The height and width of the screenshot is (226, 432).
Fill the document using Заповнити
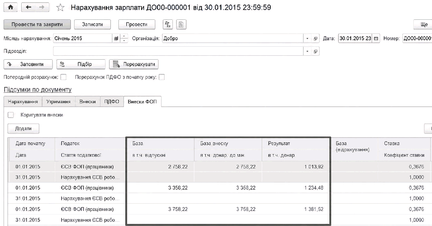pos(28,64)
